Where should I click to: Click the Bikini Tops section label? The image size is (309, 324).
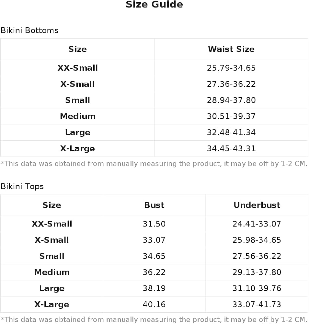click(22, 186)
